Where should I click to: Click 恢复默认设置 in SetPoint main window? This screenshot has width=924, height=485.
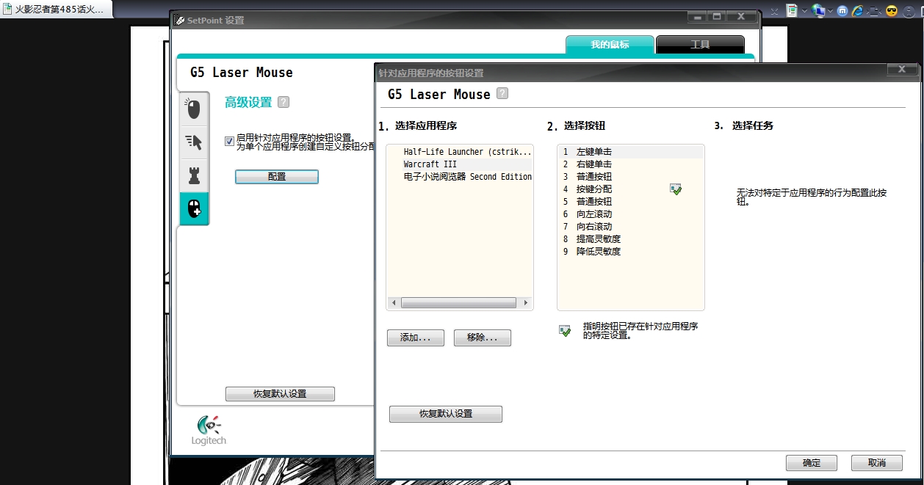pyautogui.click(x=280, y=394)
